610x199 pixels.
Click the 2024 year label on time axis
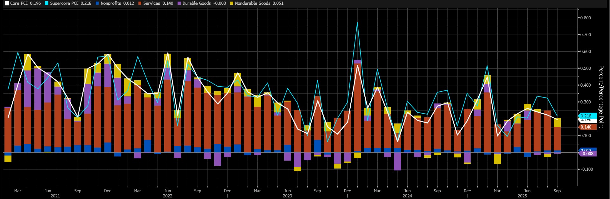pyautogui.click(x=407, y=196)
